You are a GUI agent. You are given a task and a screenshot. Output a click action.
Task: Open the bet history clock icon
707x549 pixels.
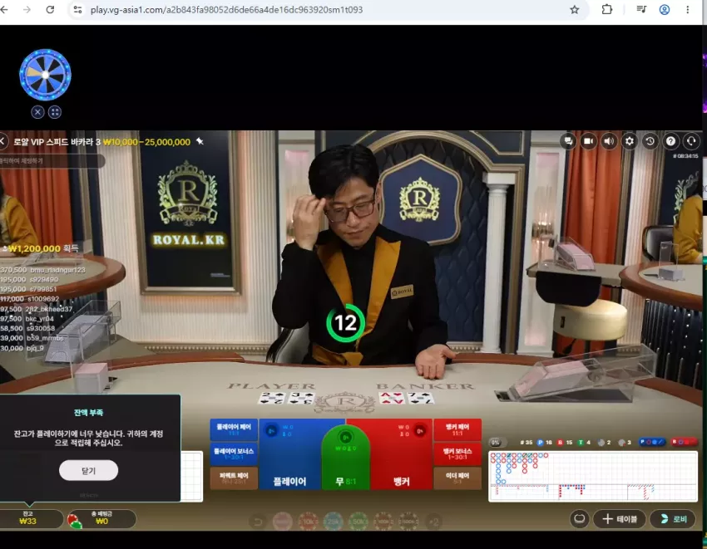pos(650,141)
